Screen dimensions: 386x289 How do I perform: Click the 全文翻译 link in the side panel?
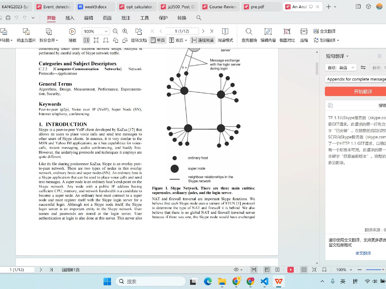pyautogui.click(x=363, y=253)
